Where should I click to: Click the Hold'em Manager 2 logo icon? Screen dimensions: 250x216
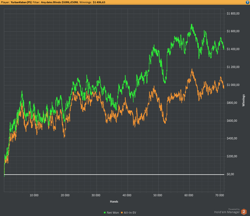tap(244, 211)
